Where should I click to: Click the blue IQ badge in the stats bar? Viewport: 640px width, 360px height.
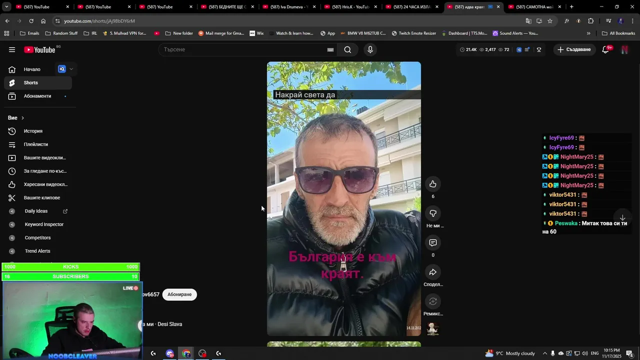coord(519,49)
